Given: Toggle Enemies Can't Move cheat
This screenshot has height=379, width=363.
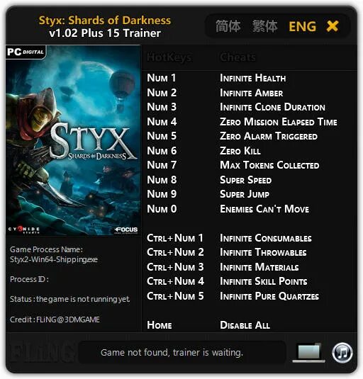Looking at the screenshot, I should tap(264, 209).
